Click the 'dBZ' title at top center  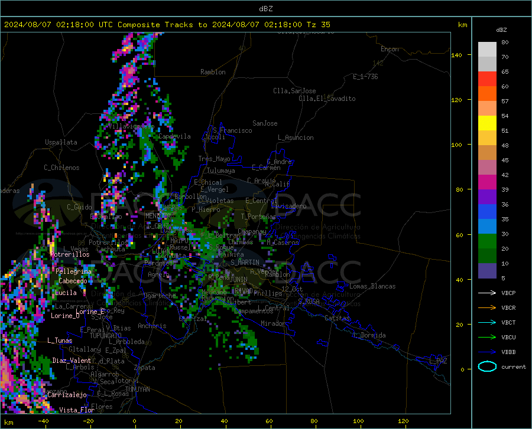265,9
